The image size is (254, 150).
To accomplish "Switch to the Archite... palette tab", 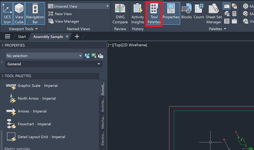I will point(103,105).
